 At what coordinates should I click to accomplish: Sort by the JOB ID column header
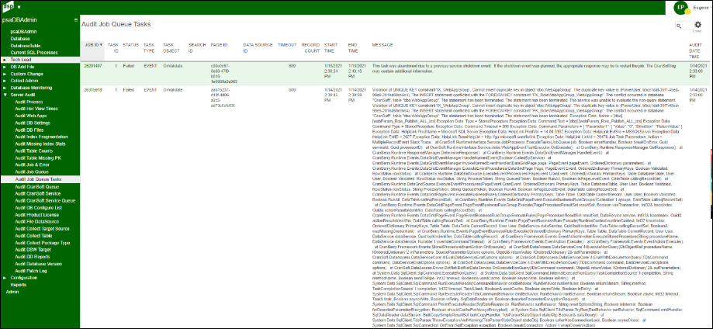(93, 45)
